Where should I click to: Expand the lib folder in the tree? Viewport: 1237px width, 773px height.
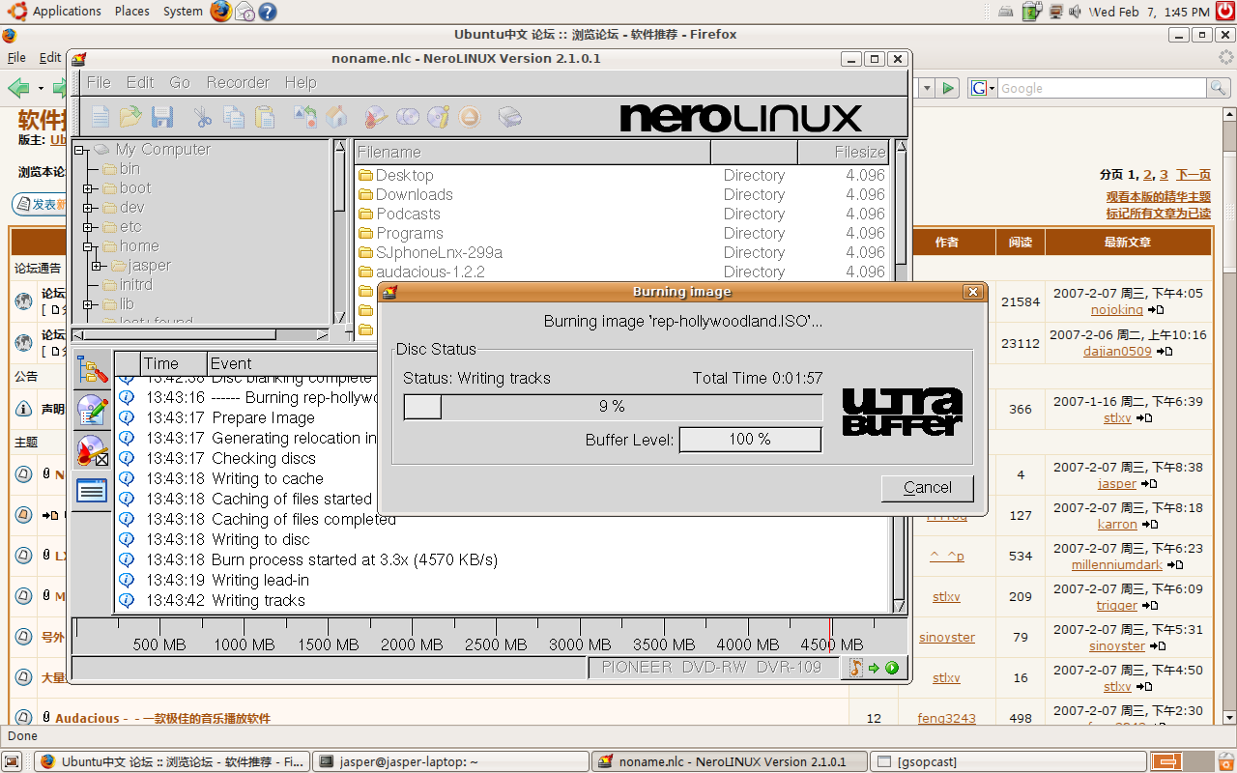[88, 304]
